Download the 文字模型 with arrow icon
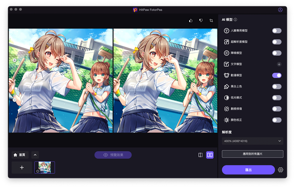The height and width of the screenshot is (188, 295). (x=279, y=64)
